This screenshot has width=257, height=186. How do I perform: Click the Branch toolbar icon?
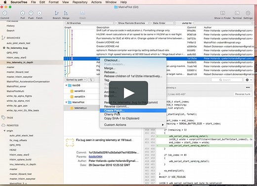pos(56,13)
